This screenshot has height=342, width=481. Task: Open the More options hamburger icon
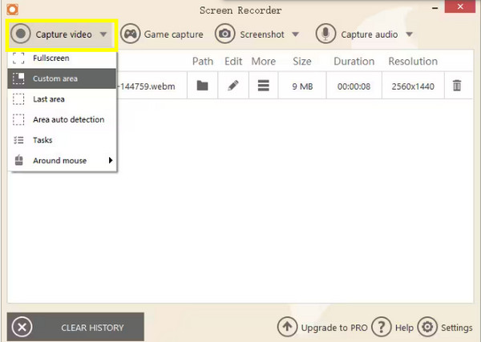263,86
